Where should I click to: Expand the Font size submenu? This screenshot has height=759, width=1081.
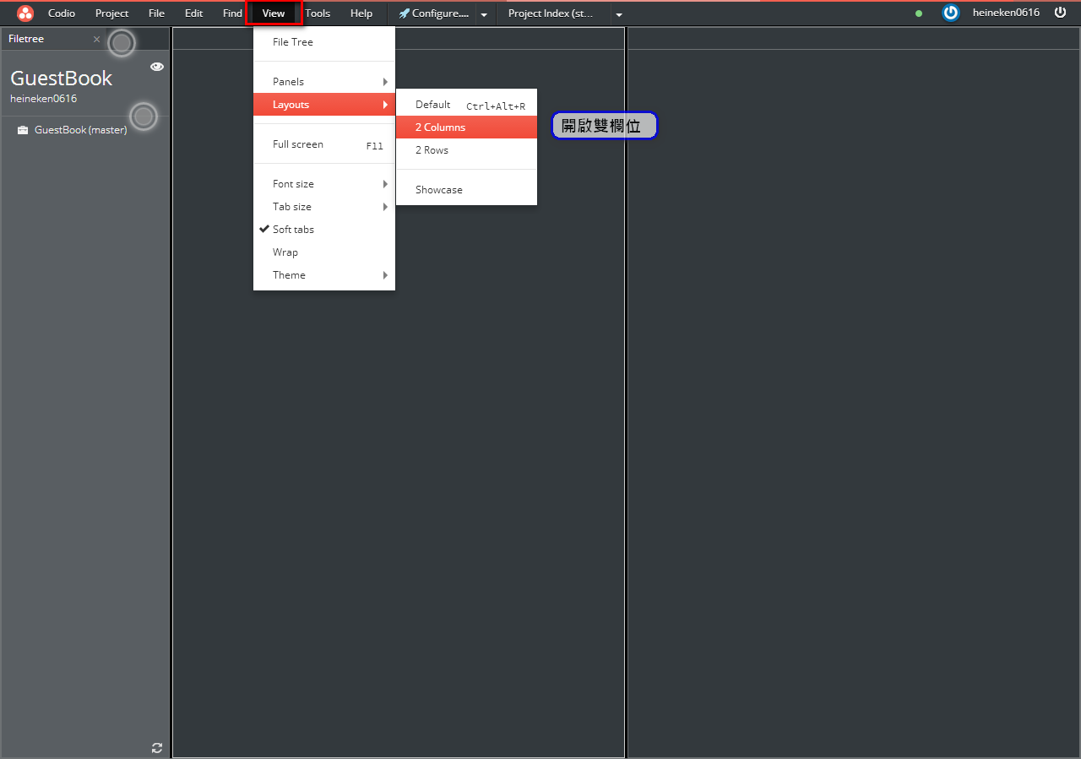(293, 183)
